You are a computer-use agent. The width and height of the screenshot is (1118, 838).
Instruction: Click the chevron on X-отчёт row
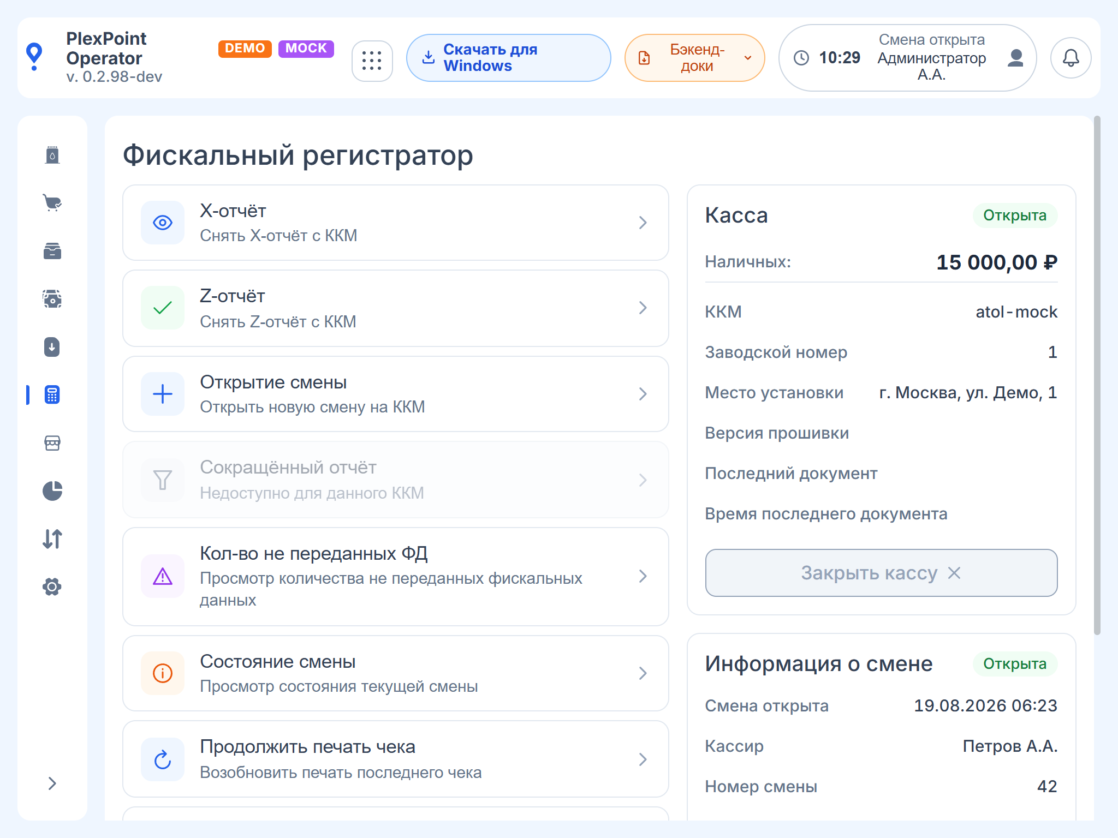click(x=643, y=223)
